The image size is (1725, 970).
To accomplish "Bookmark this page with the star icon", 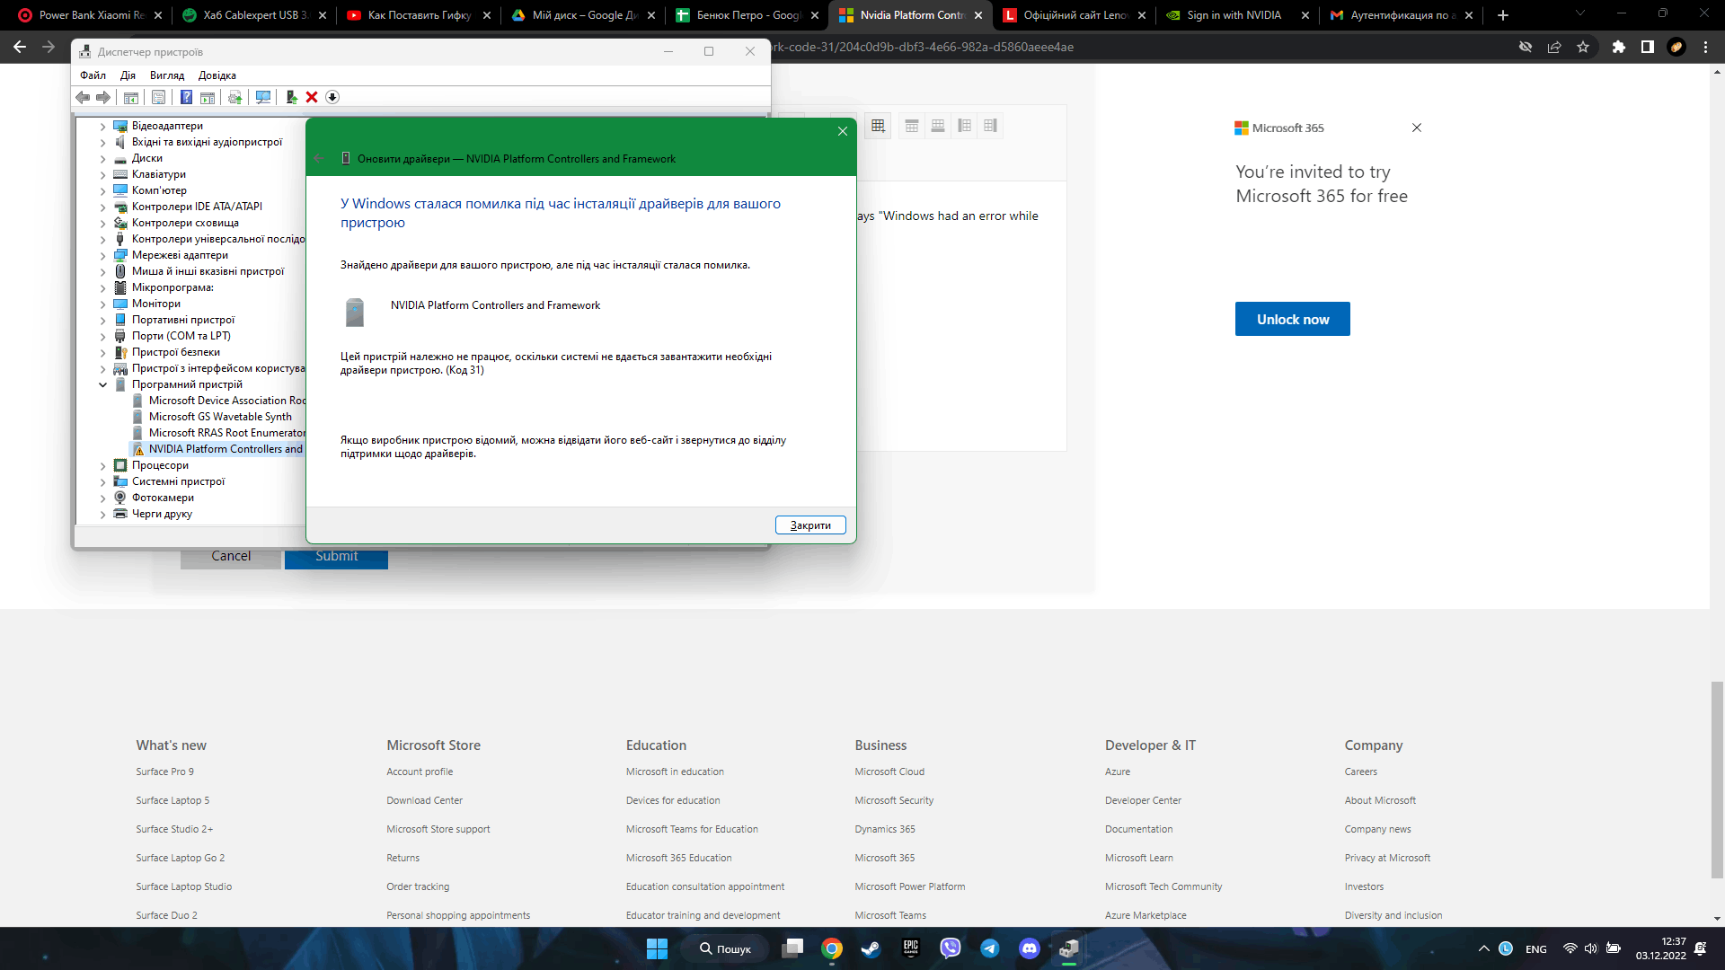I will [1583, 47].
